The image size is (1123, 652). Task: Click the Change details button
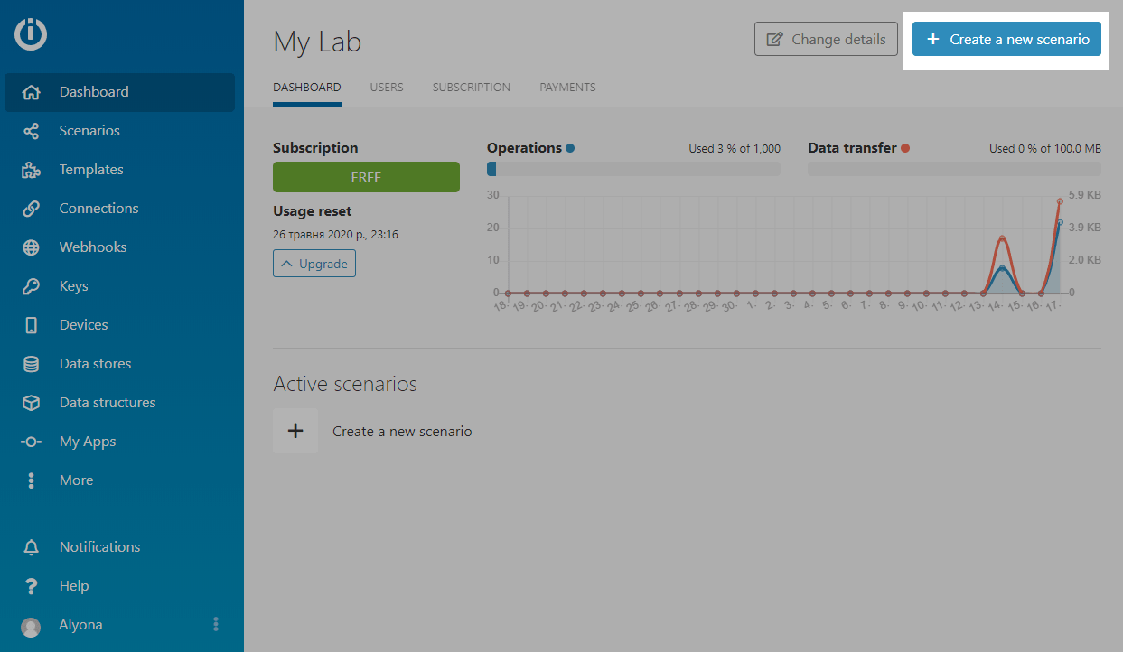[826, 40]
